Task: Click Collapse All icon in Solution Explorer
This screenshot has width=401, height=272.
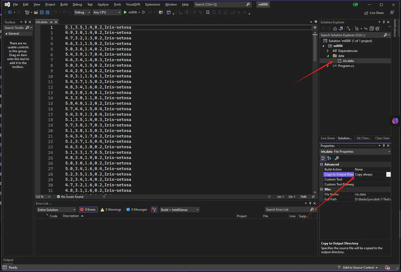Action: (372, 29)
